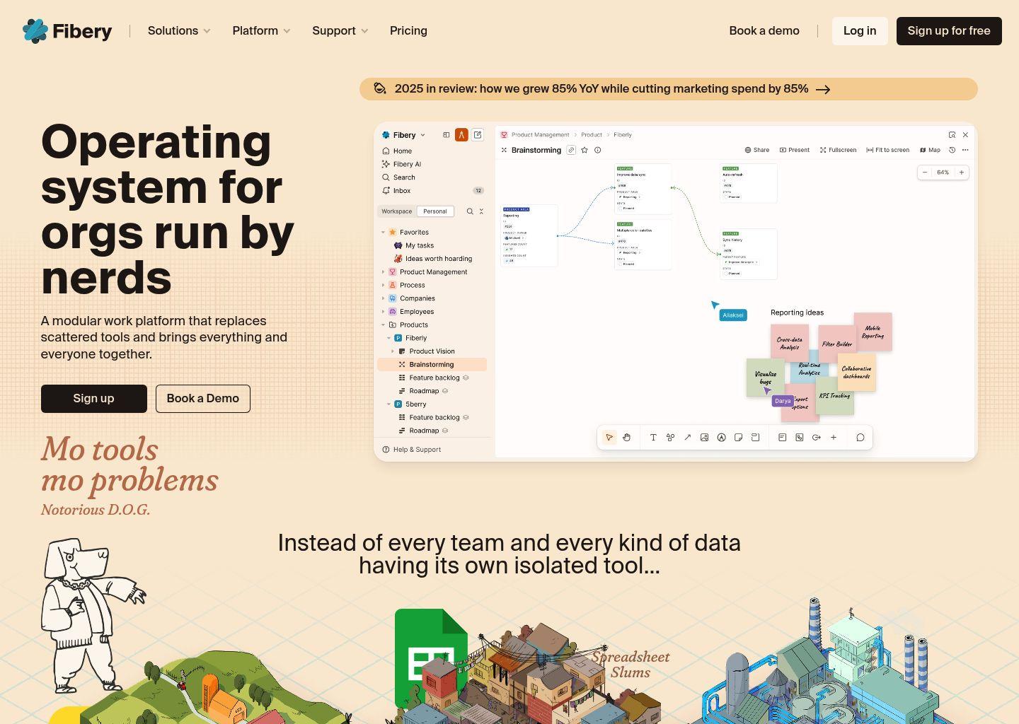Viewport: 1019px width, 724px height.
Task: Click the Fibery logo in the header
Action: [67, 31]
